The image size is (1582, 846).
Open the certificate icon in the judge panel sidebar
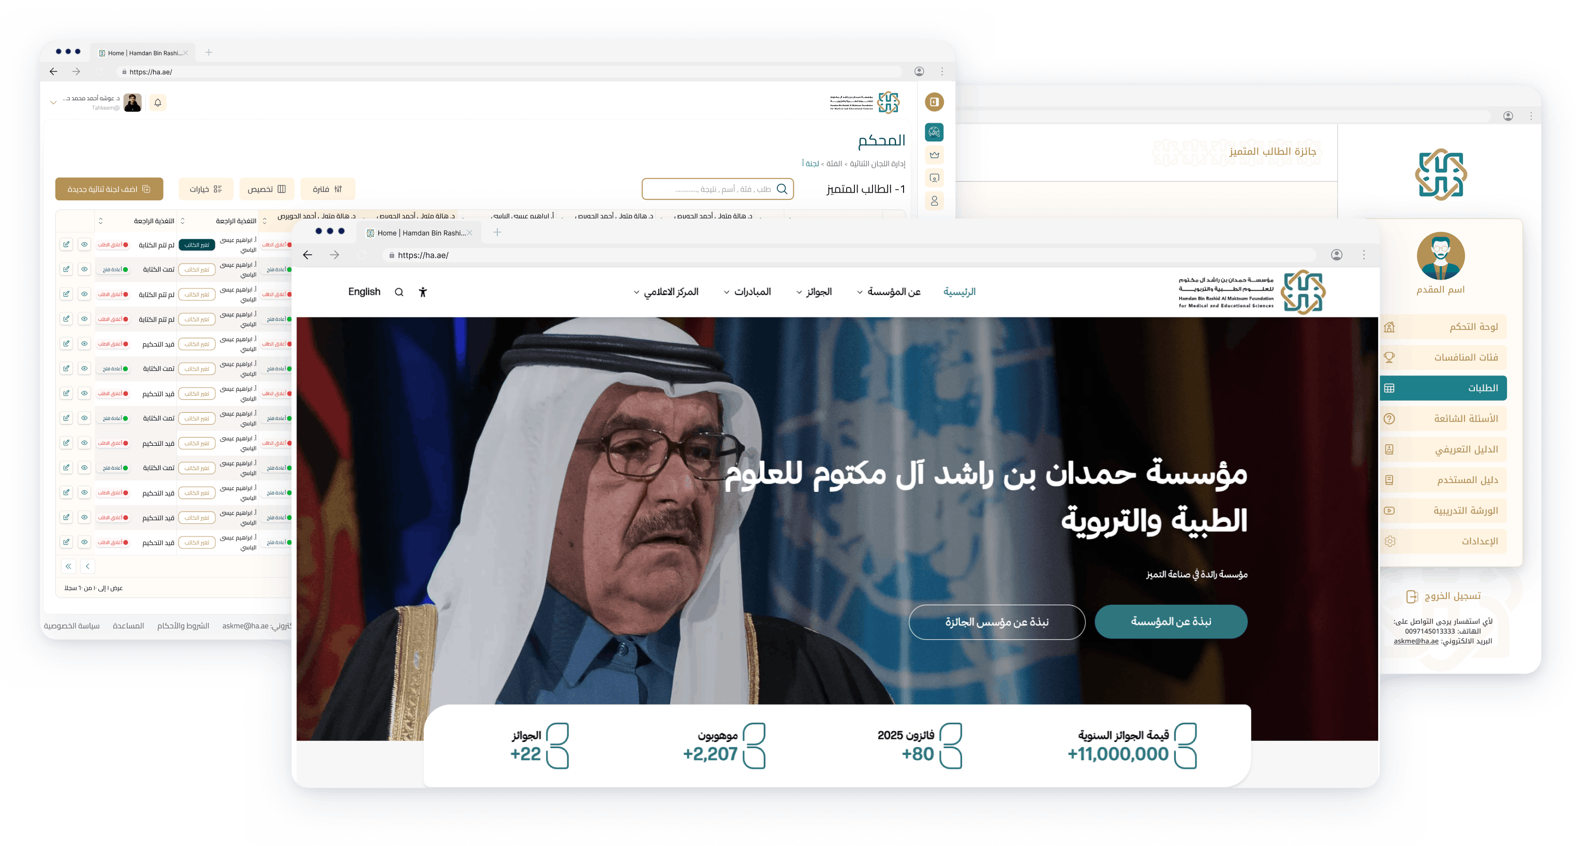(x=934, y=178)
